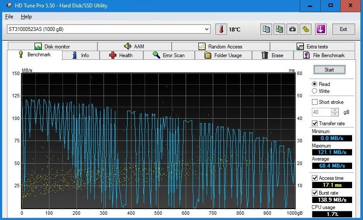Enable the Short stroke checkbox
The image size is (363, 220).
[315, 102]
